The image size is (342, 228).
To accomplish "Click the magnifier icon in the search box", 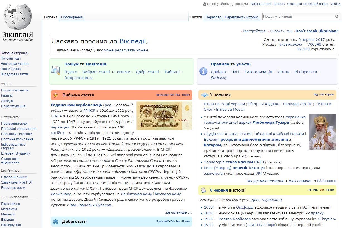I will point(337,16).
